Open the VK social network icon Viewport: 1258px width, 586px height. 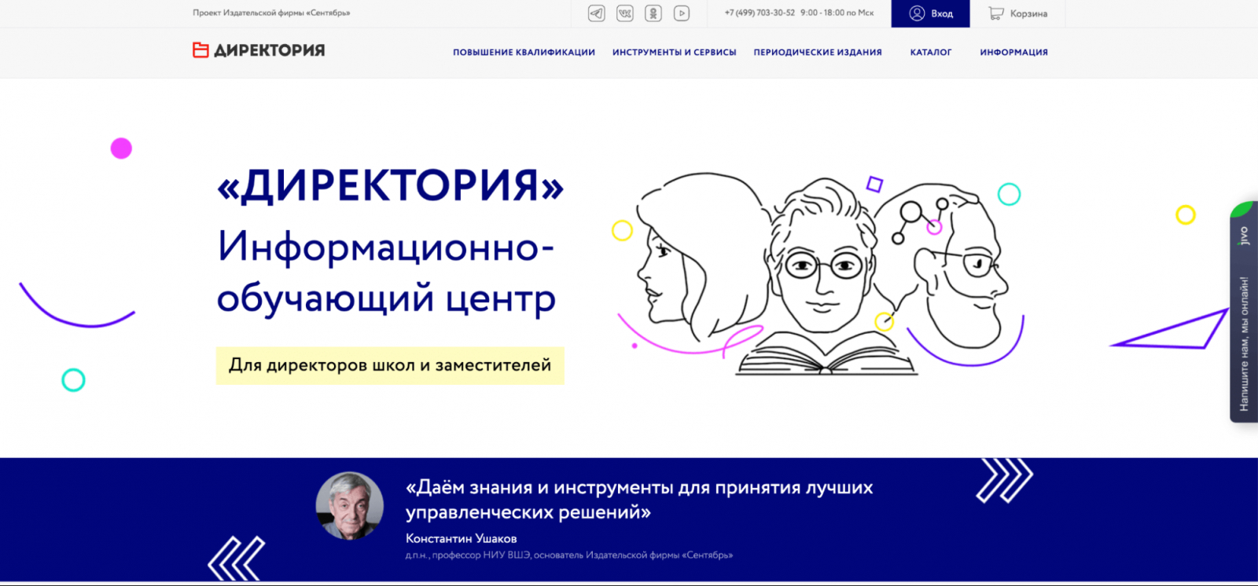pos(625,13)
